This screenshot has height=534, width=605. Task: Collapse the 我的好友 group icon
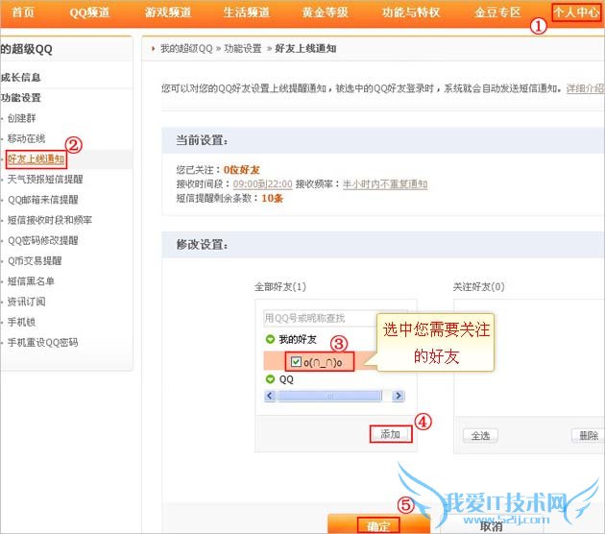point(270,339)
